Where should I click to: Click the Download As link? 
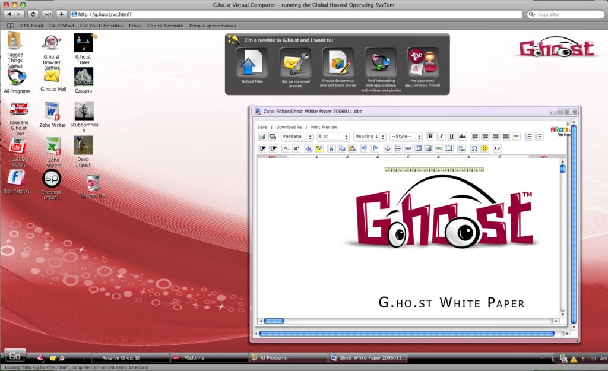[x=289, y=127]
